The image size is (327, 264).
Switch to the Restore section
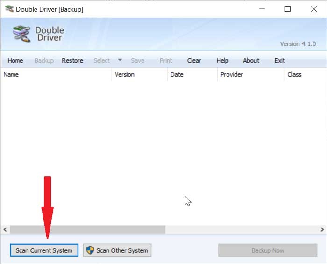(x=72, y=60)
